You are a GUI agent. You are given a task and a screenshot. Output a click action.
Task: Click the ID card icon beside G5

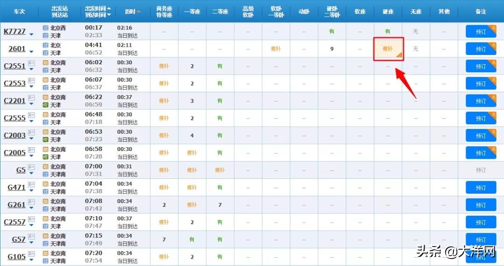point(31,167)
